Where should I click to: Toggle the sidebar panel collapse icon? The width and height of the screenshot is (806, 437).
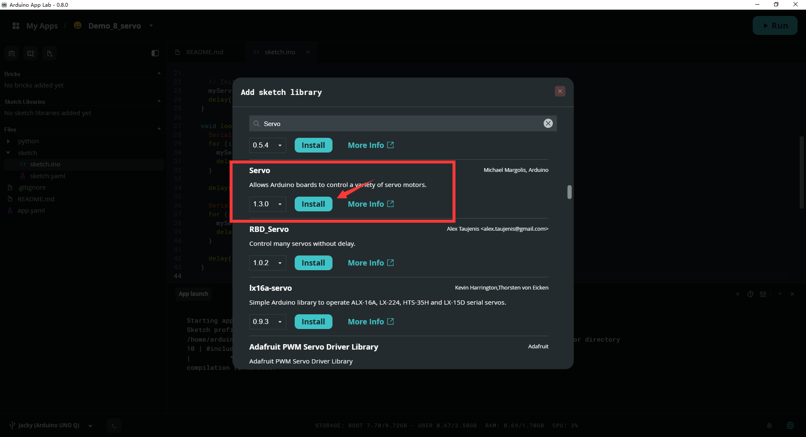coord(155,53)
